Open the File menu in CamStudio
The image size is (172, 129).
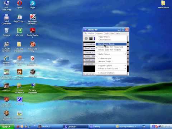[x=85, y=33]
